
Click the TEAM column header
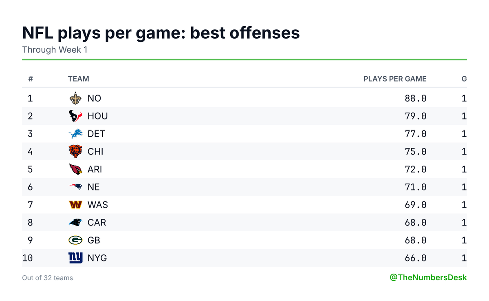pos(78,79)
